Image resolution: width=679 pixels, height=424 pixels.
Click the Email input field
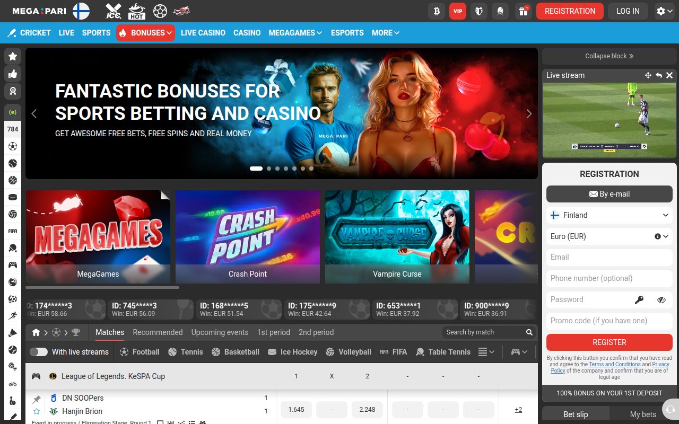point(610,258)
